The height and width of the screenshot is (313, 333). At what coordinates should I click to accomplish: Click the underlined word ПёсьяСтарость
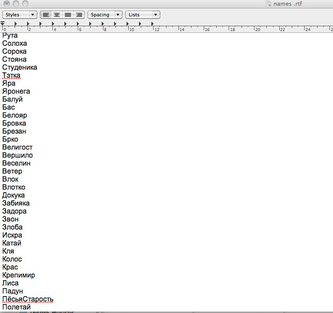click(28, 299)
